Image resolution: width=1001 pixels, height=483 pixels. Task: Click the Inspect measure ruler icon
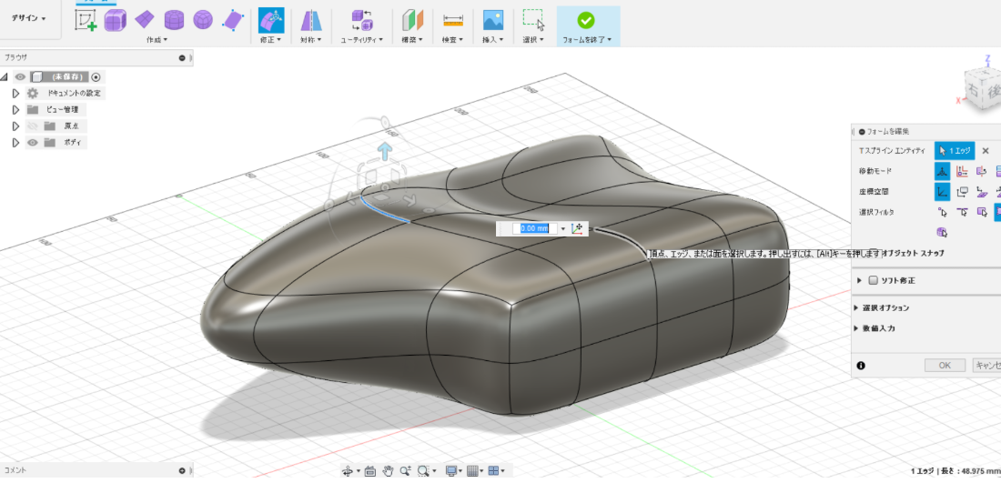(x=452, y=20)
